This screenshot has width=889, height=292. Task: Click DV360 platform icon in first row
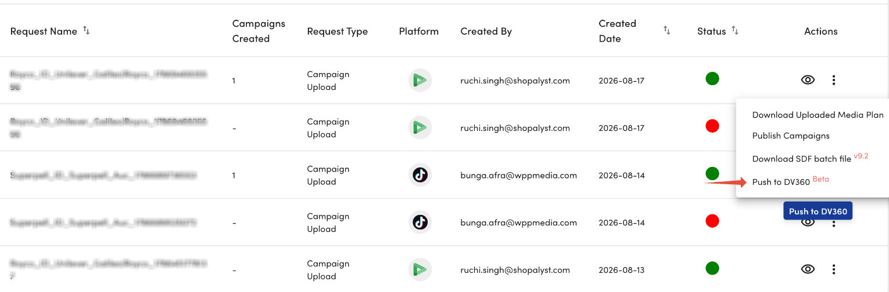click(420, 80)
